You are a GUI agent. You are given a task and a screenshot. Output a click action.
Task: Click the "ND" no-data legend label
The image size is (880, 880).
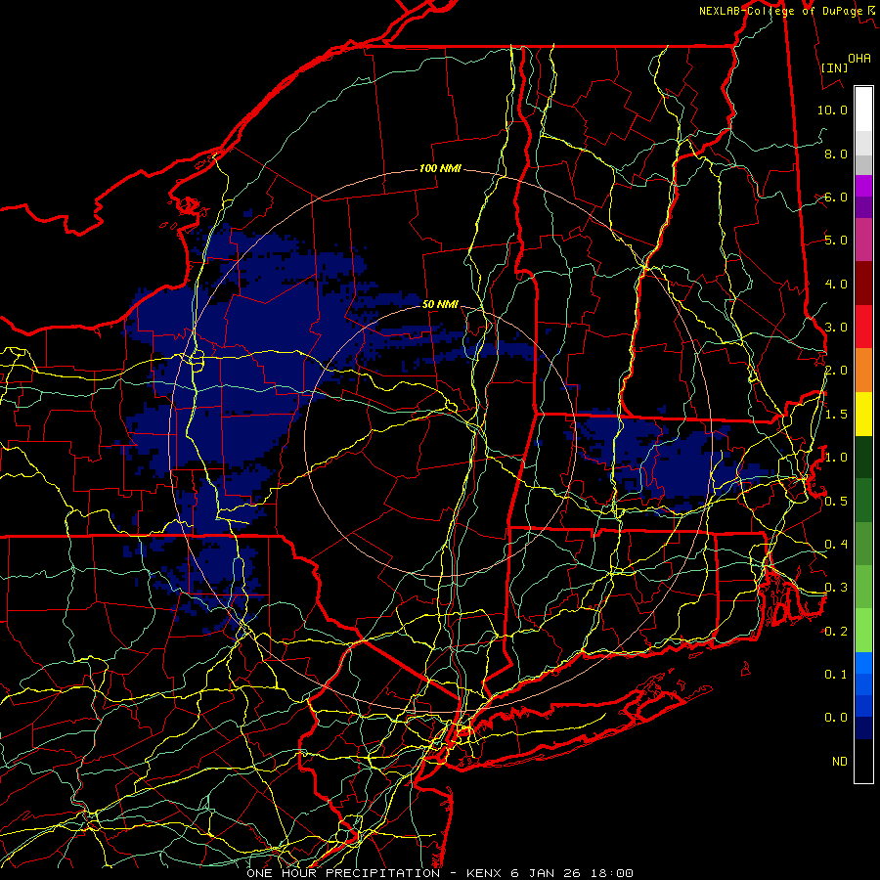tap(840, 761)
